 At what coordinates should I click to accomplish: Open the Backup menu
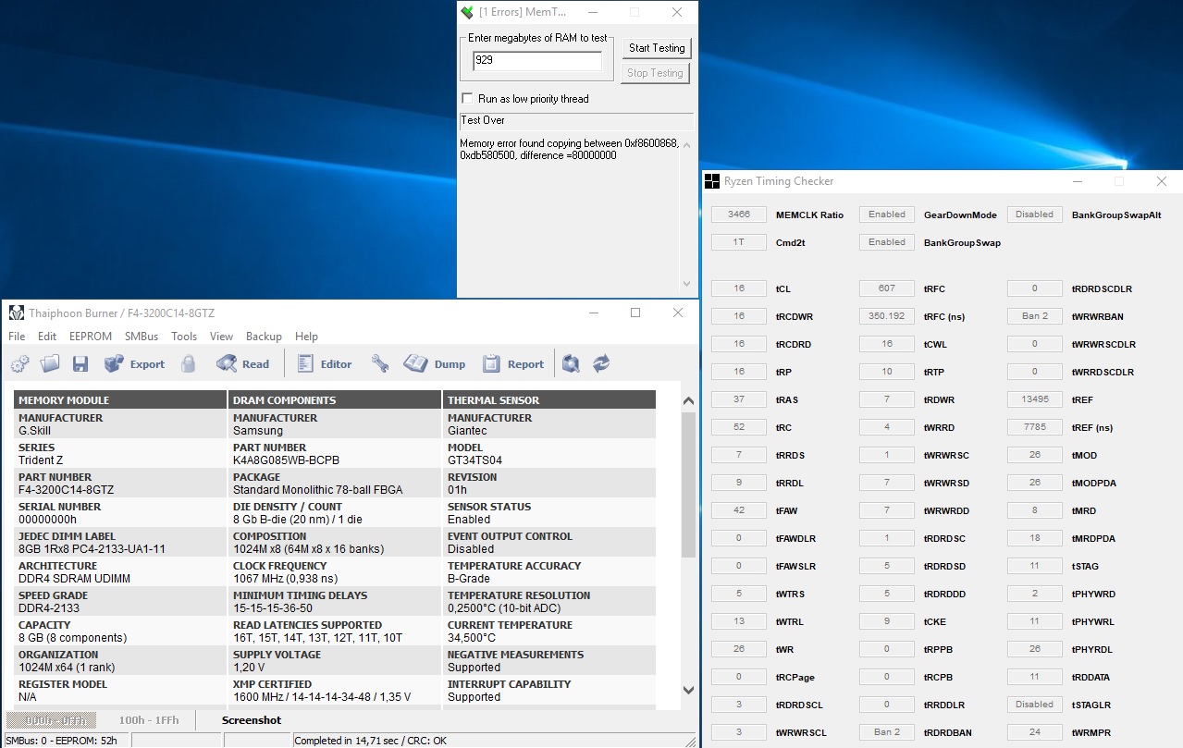tap(264, 337)
